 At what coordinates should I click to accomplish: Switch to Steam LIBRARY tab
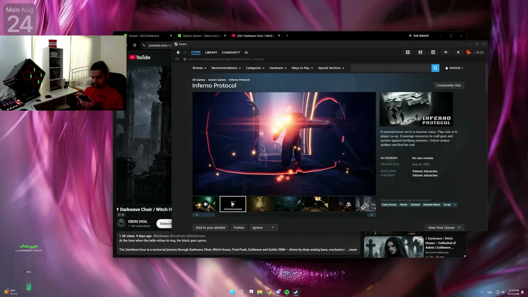tap(211, 52)
